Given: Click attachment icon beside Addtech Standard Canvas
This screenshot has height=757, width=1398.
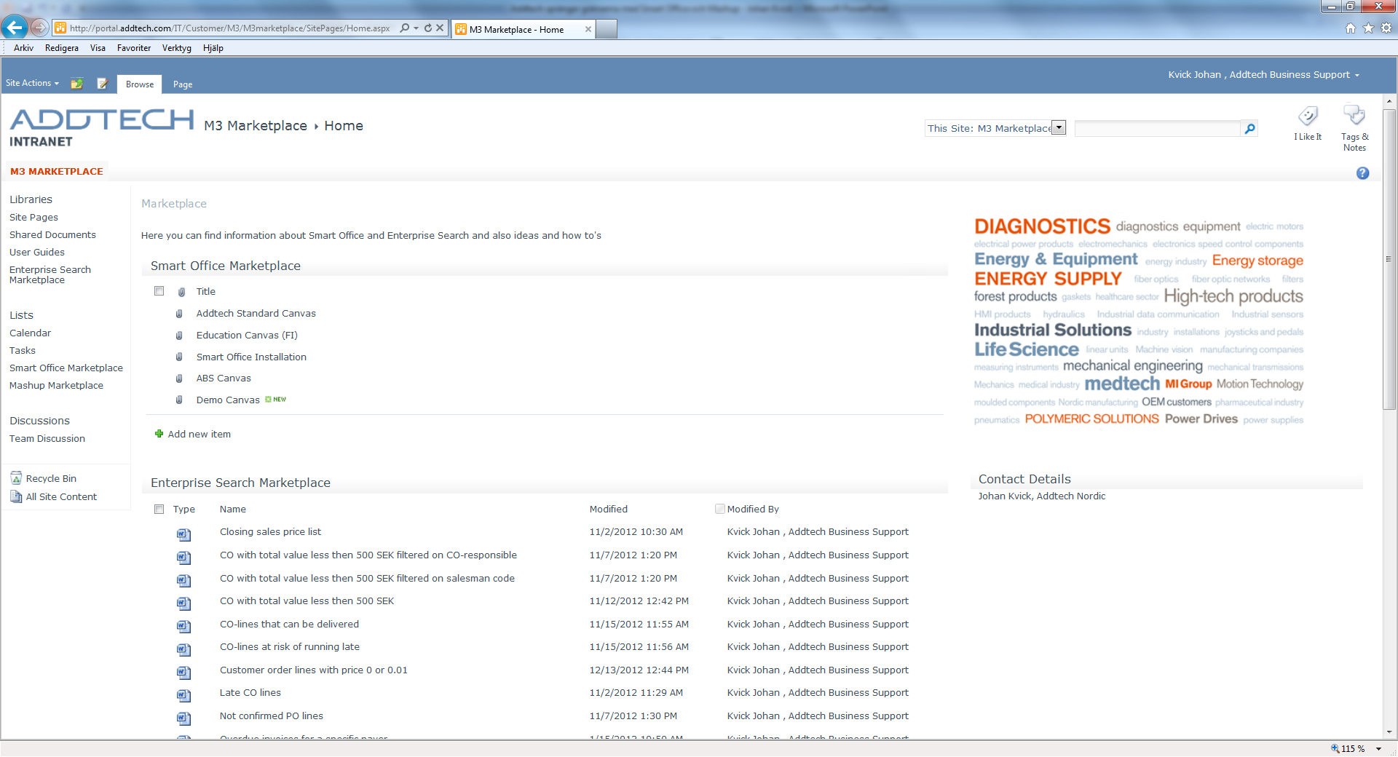Looking at the screenshot, I should pos(179,314).
